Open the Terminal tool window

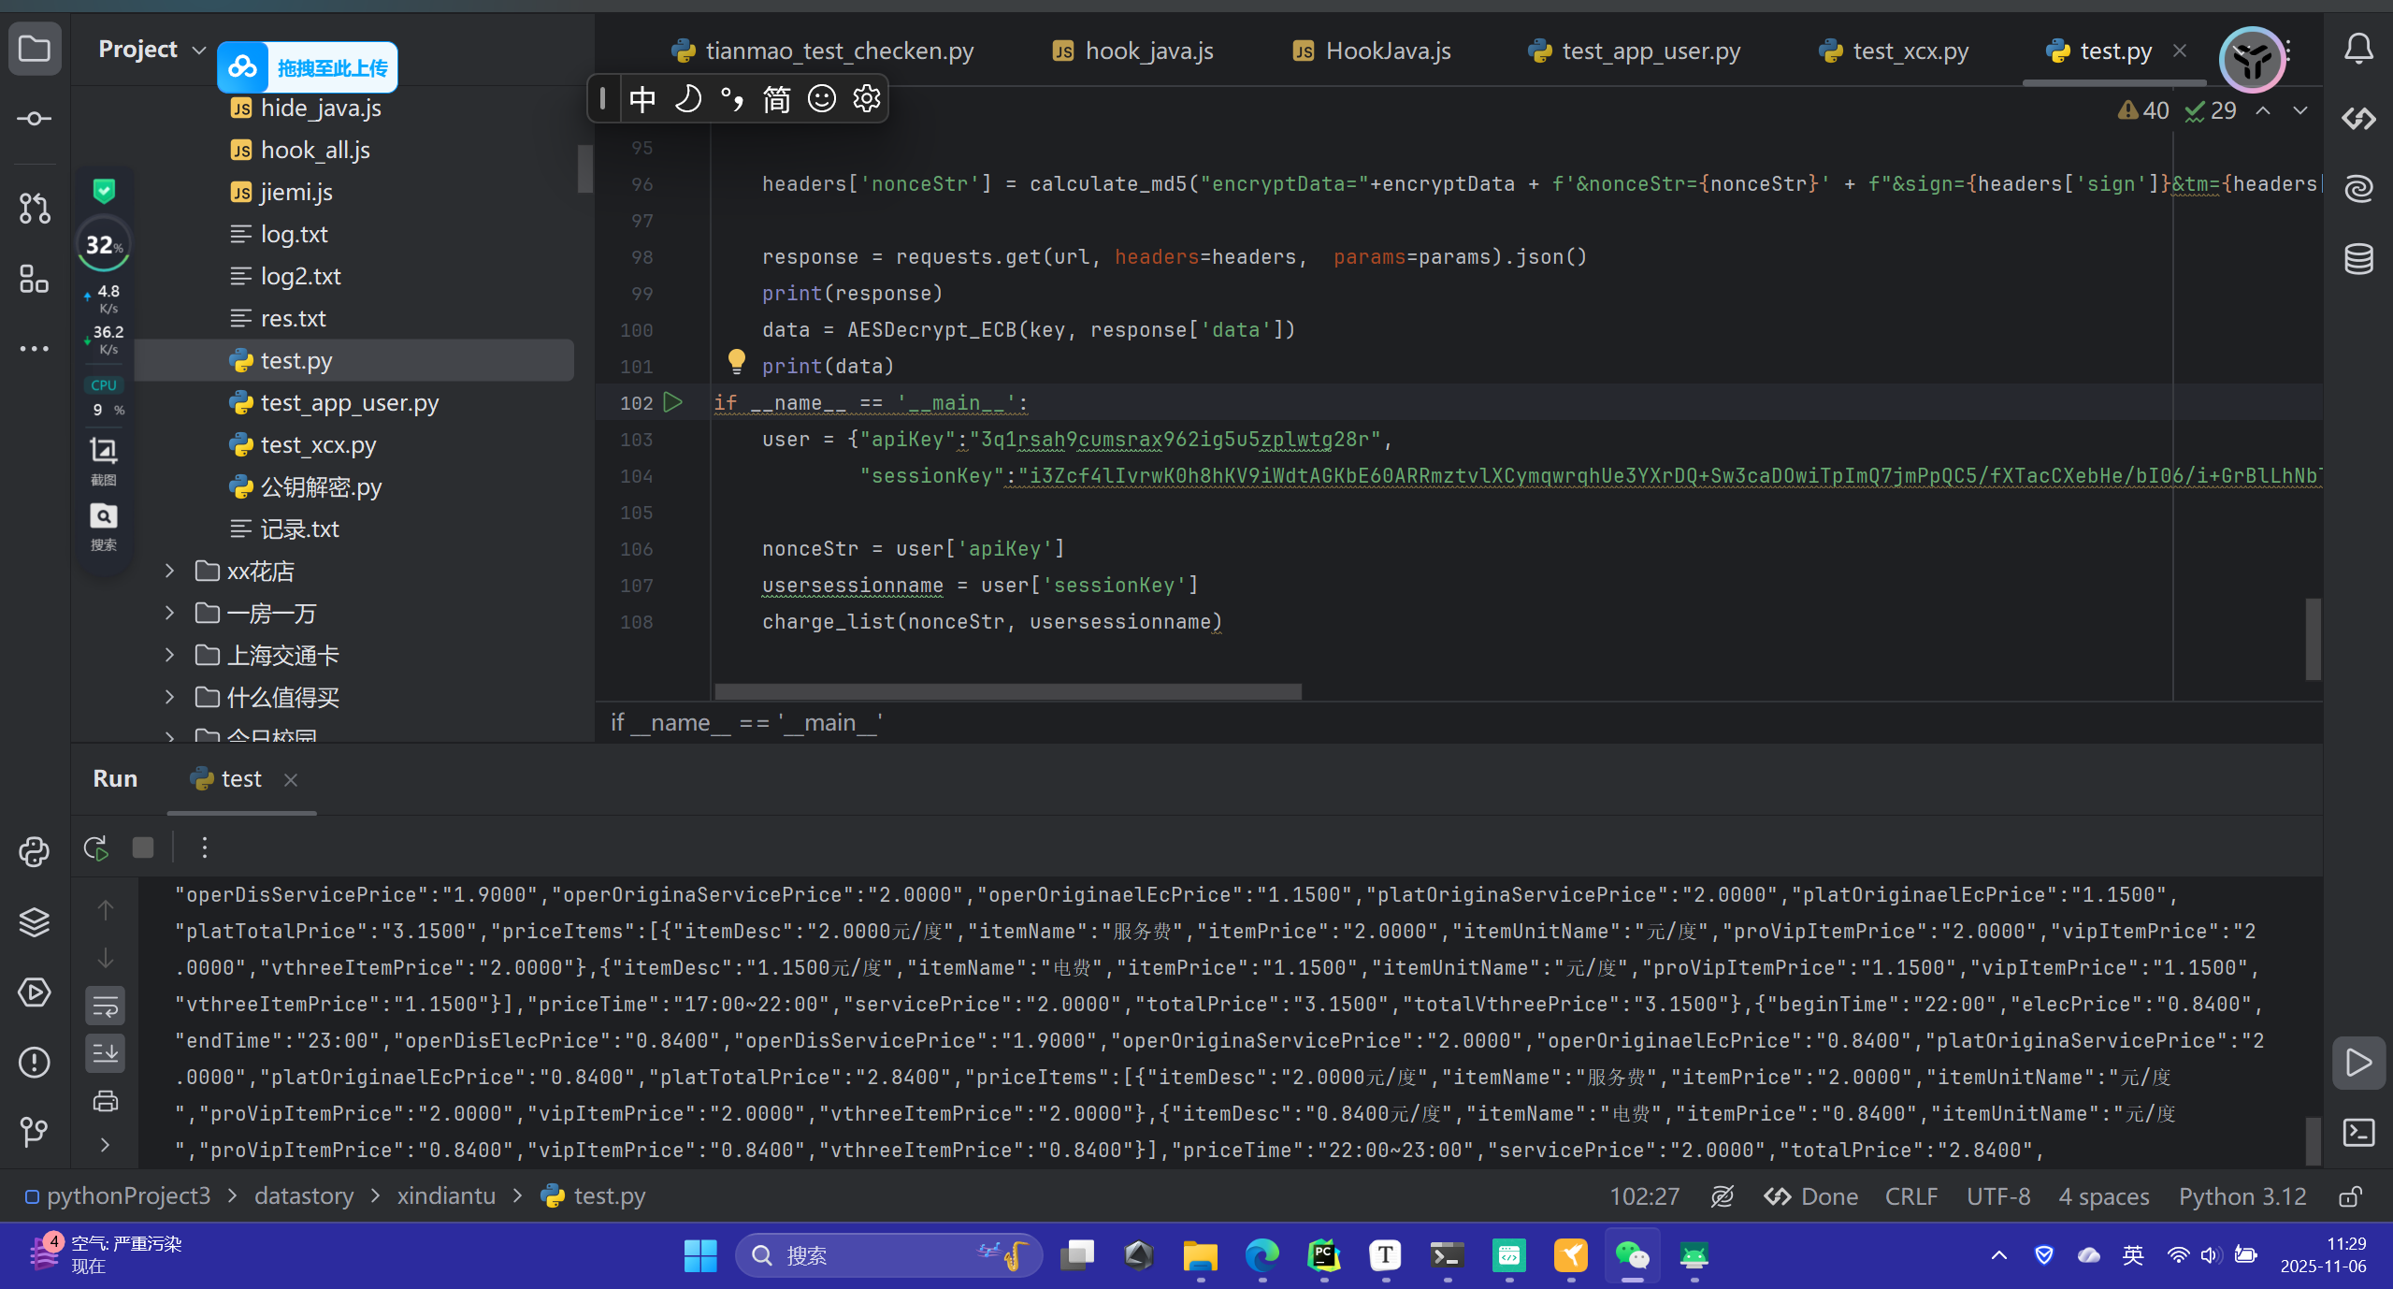[2358, 1133]
